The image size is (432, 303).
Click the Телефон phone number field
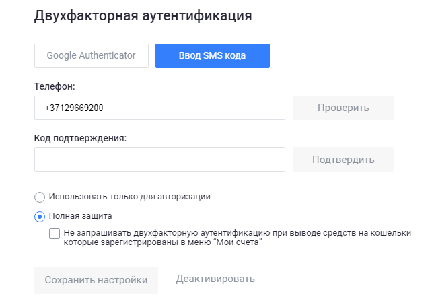click(x=159, y=108)
